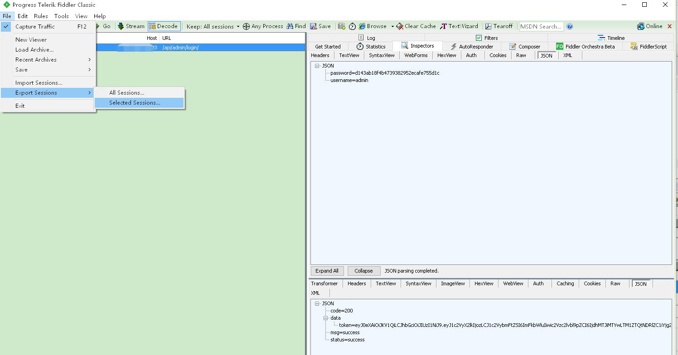Collapse the data node in response JSON
Screen dimensions: 678x355
pos(325,318)
